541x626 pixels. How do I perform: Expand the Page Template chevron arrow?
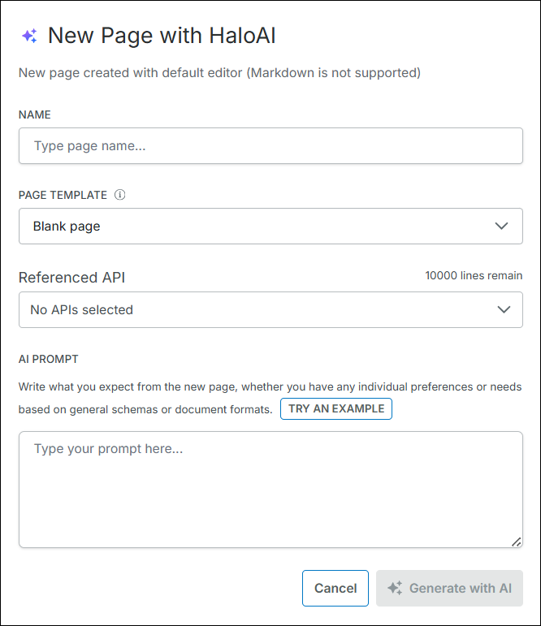coord(502,226)
